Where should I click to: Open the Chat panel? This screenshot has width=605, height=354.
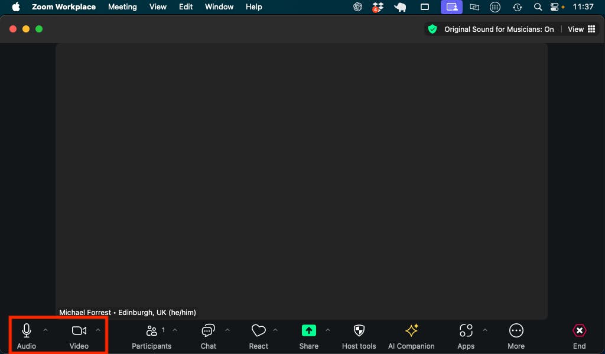point(209,336)
